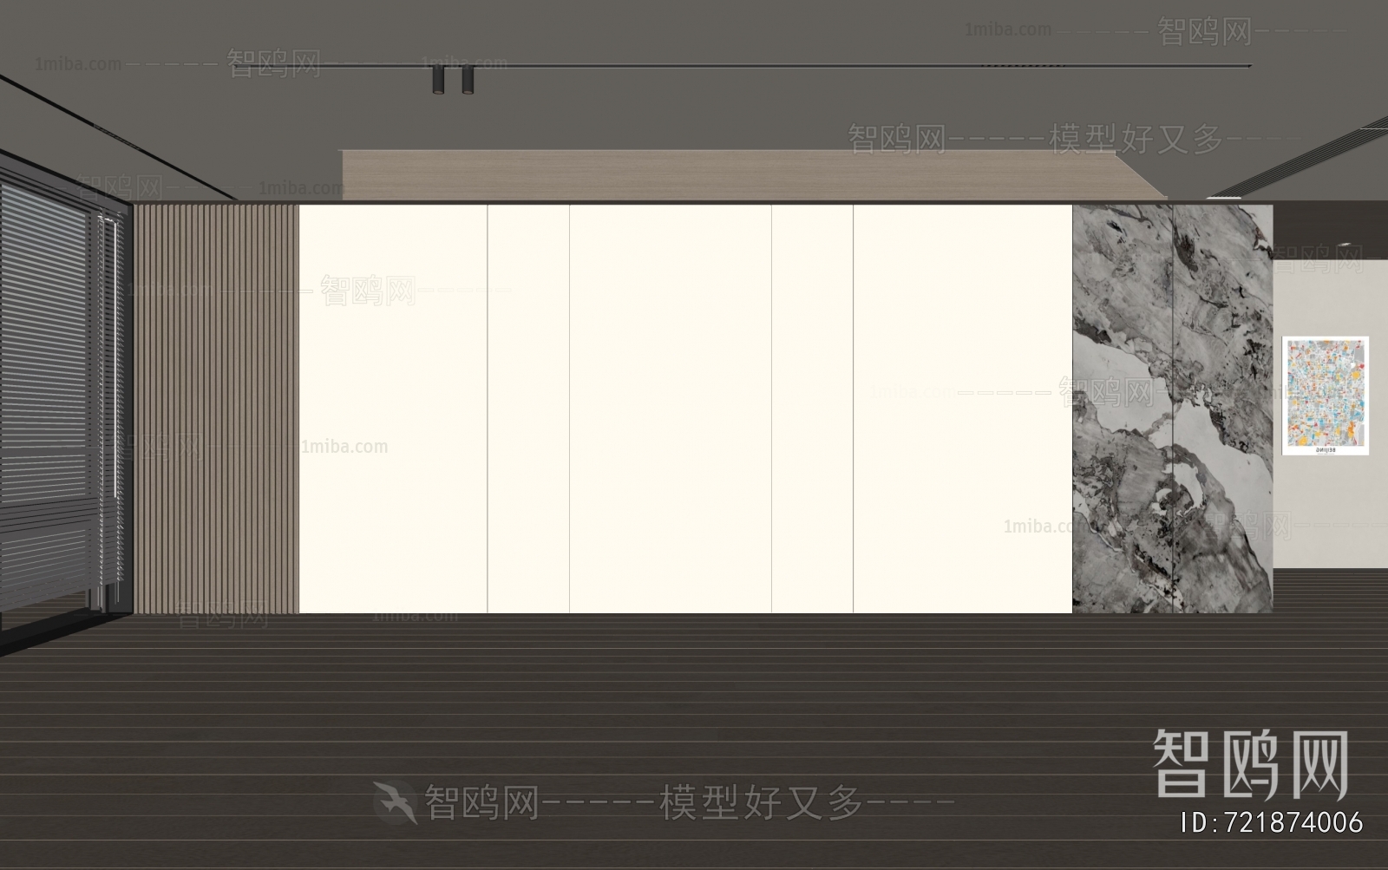This screenshot has height=870, width=1388.
Task: Click the large 智鸥网 logo text above the ID
Action: (1250, 763)
